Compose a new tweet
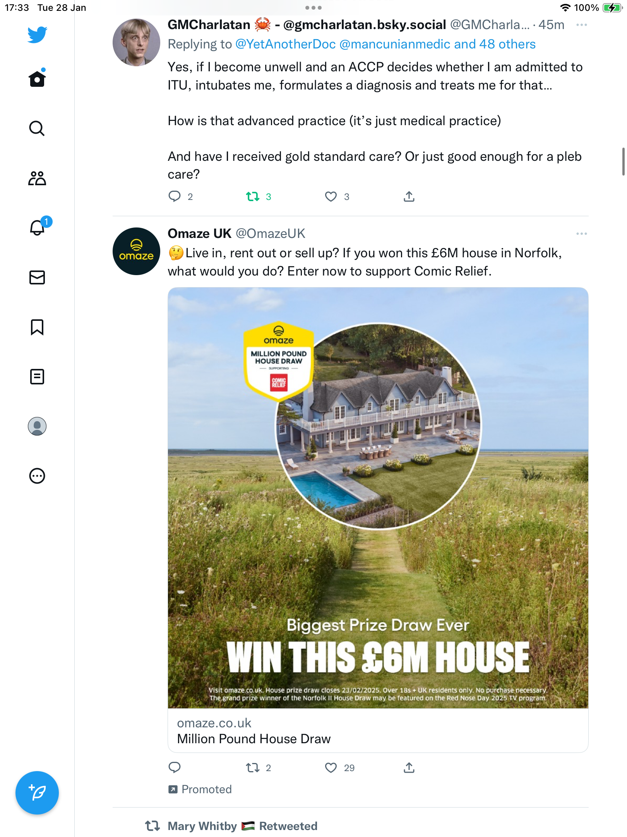The image size is (627, 837). click(37, 793)
